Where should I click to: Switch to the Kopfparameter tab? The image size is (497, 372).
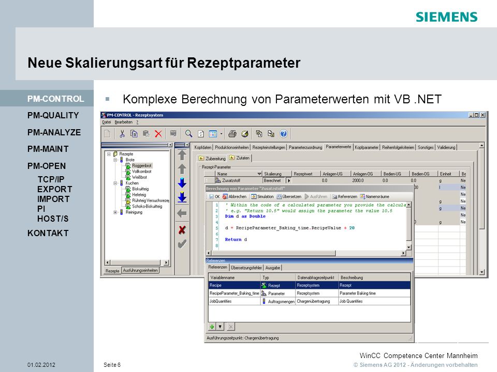click(367, 147)
